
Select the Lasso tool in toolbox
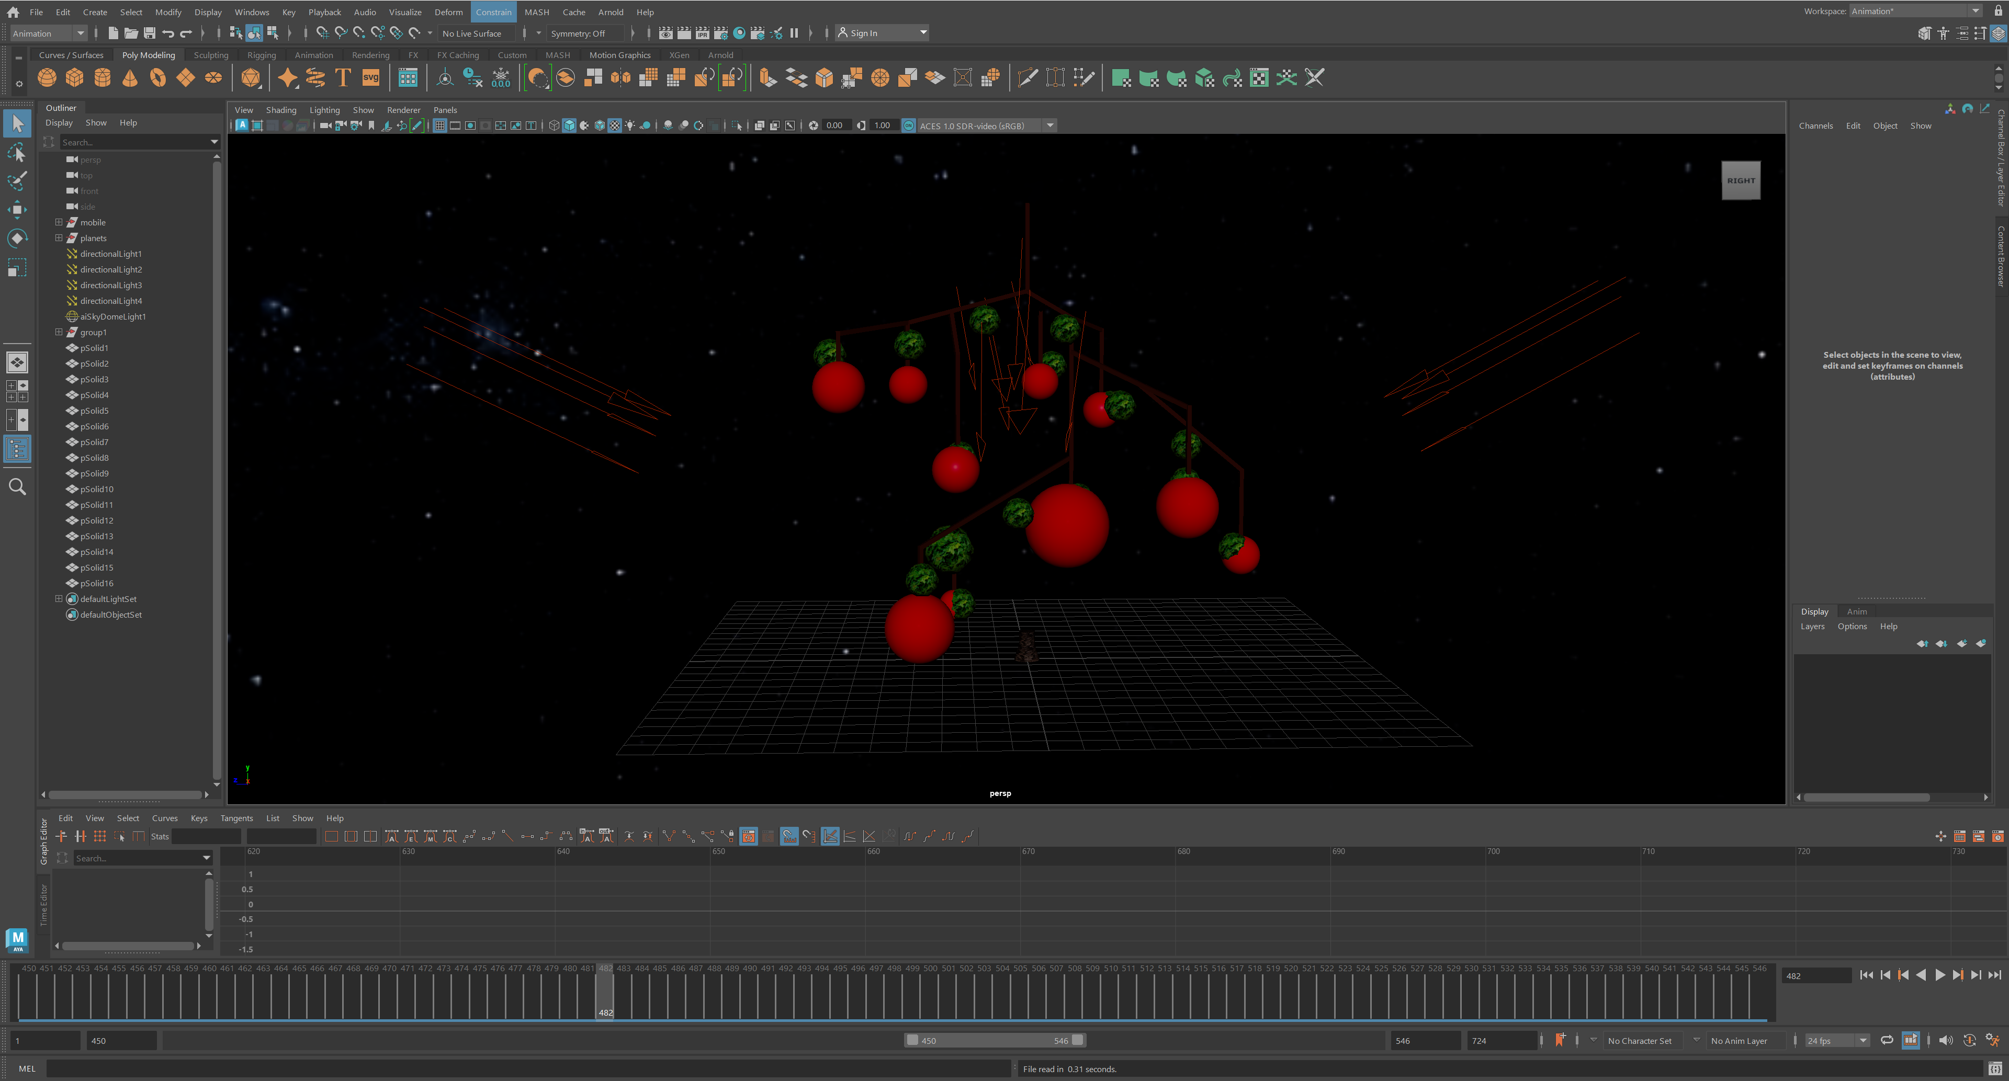click(17, 152)
